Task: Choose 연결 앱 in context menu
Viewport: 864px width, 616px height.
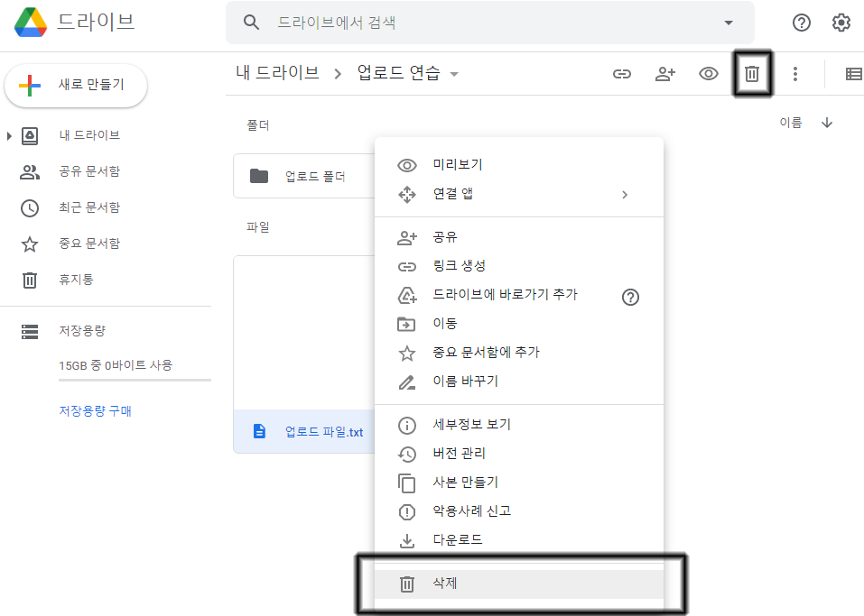Action: point(519,194)
